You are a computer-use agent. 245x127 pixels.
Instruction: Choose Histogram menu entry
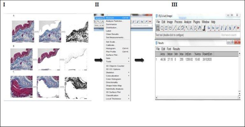coord(117,49)
